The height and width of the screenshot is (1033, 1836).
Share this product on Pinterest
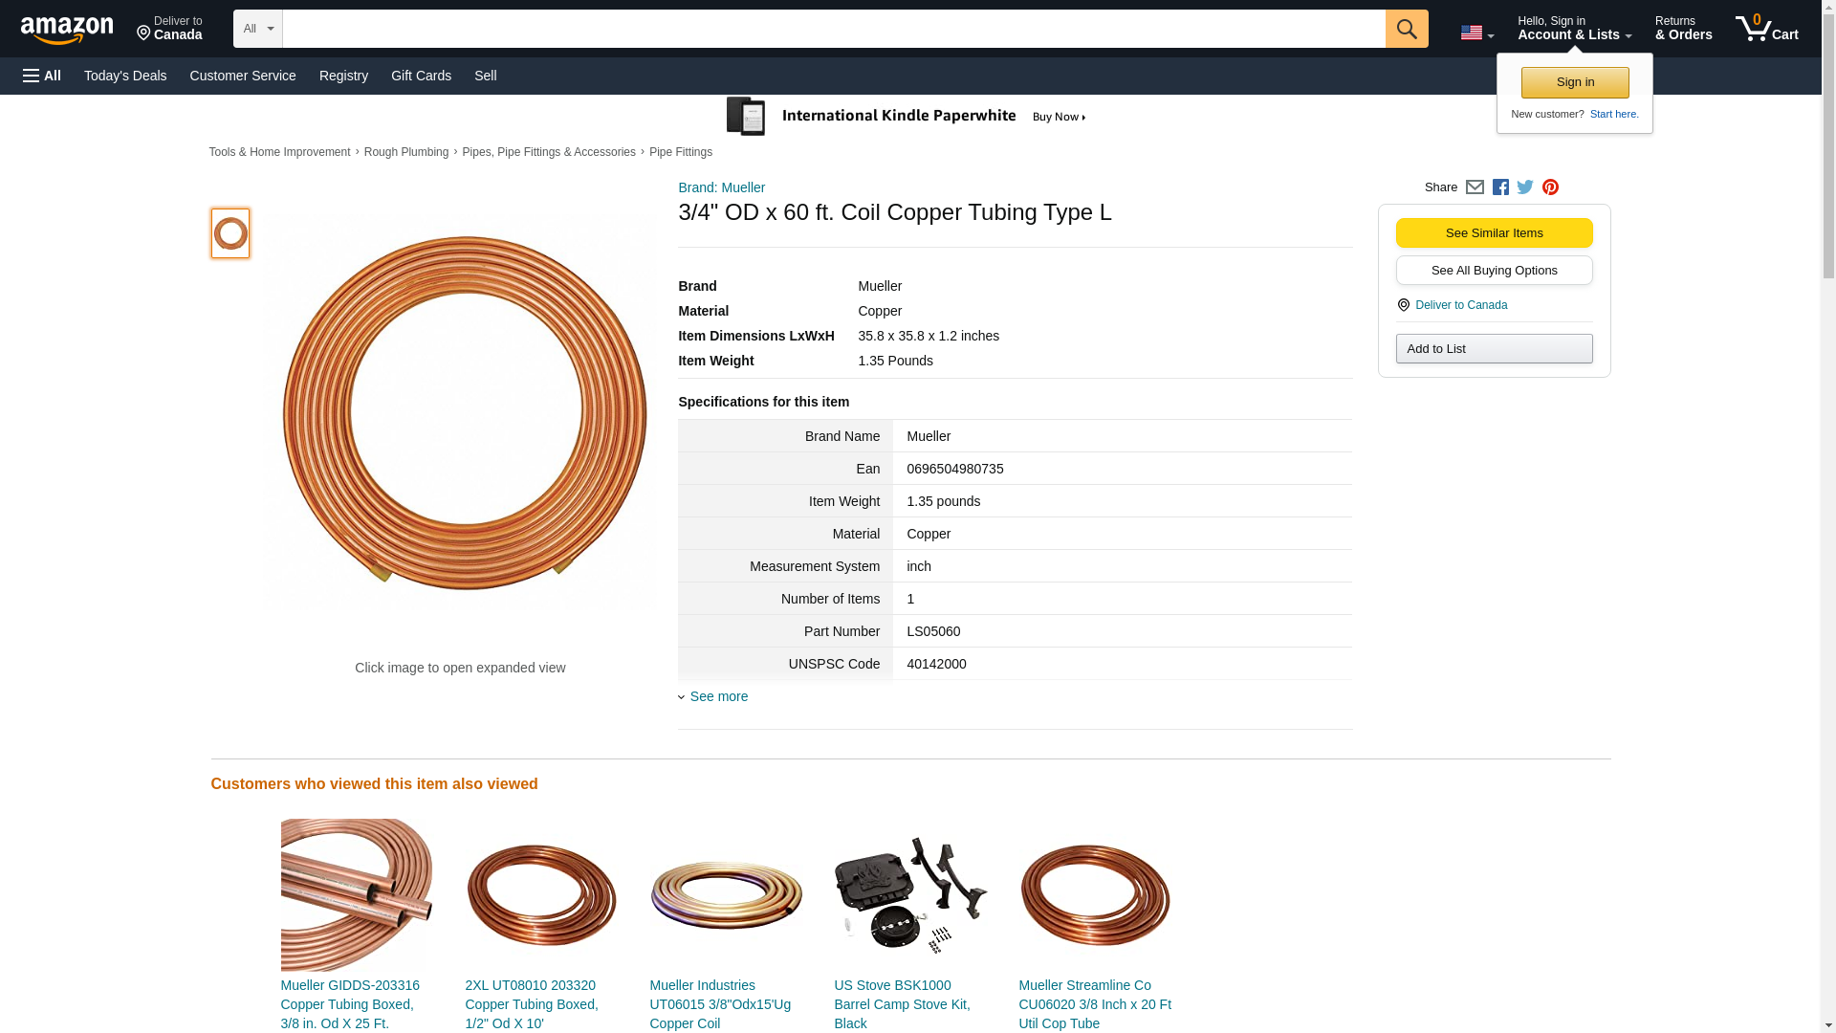coord(1550,187)
